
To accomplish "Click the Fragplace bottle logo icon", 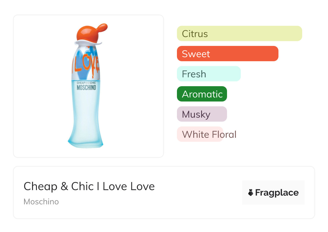I will tap(251, 193).
